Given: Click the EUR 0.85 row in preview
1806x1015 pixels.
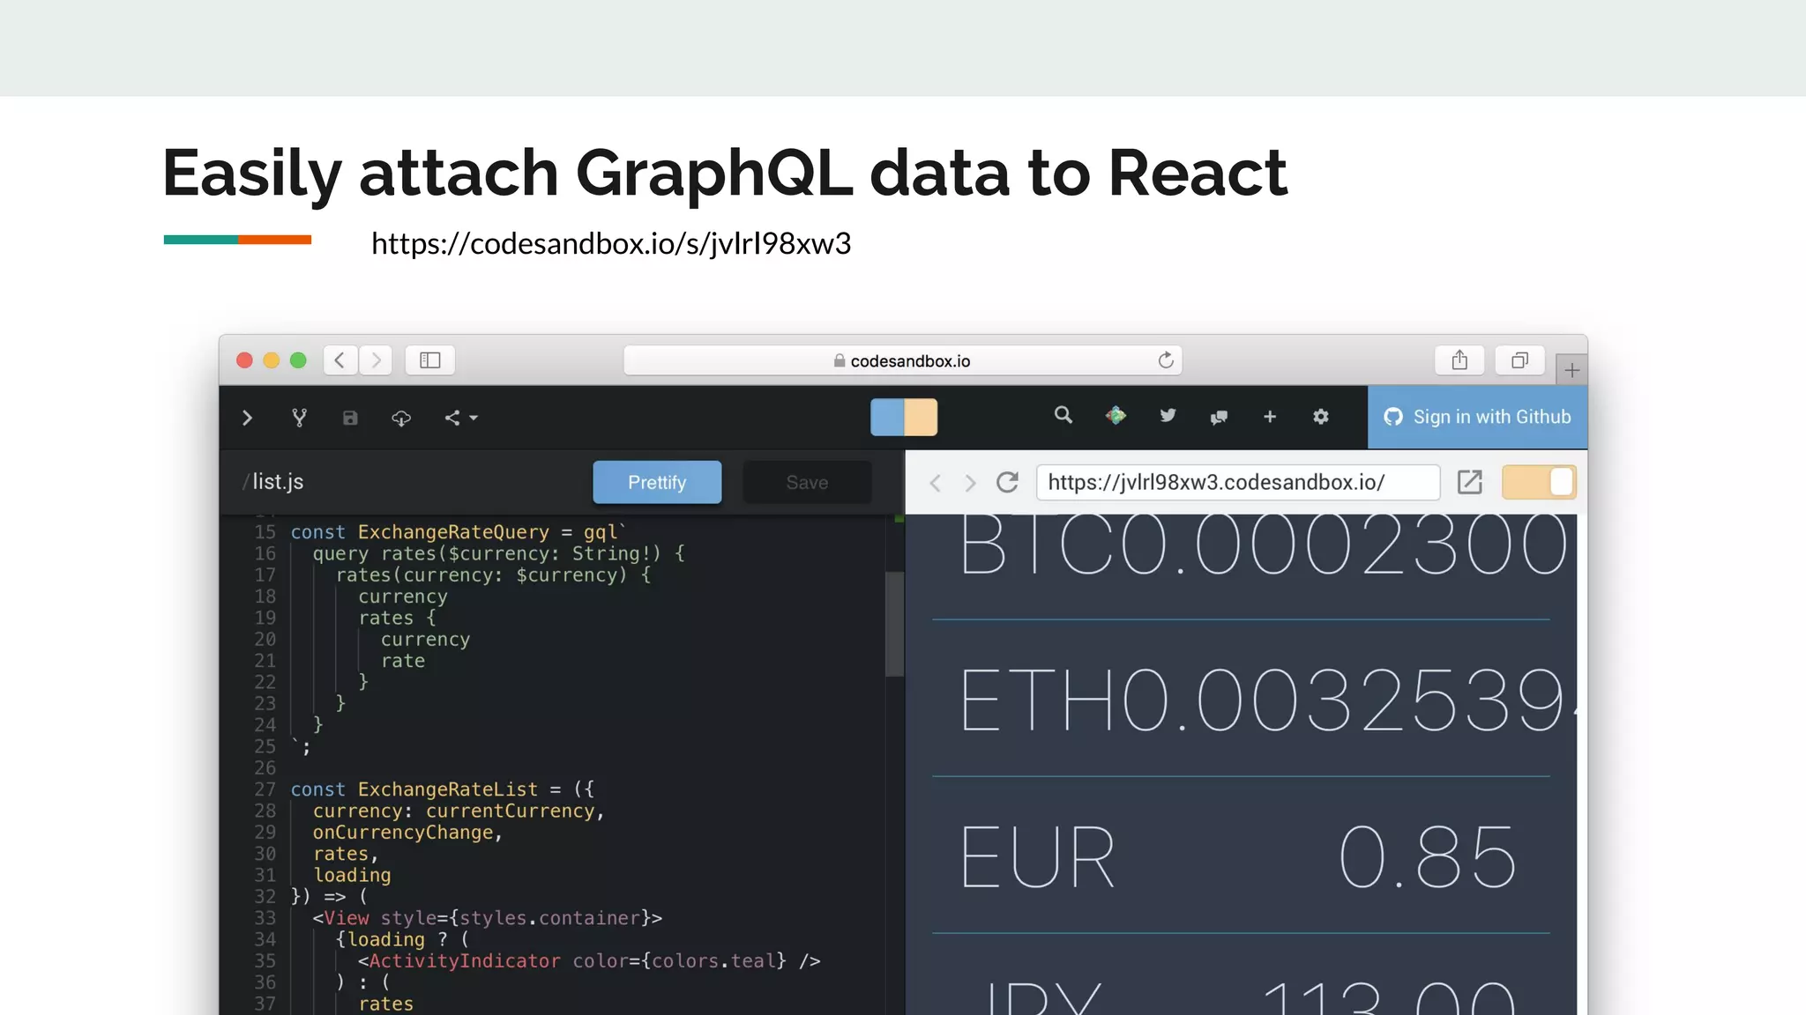Looking at the screenshot, I should (1242, 856).
